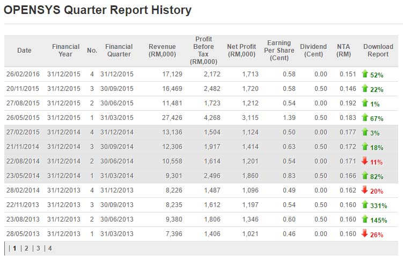Click green arrow showing 67%
Screen dimensions: 403x256
(365, 118)
